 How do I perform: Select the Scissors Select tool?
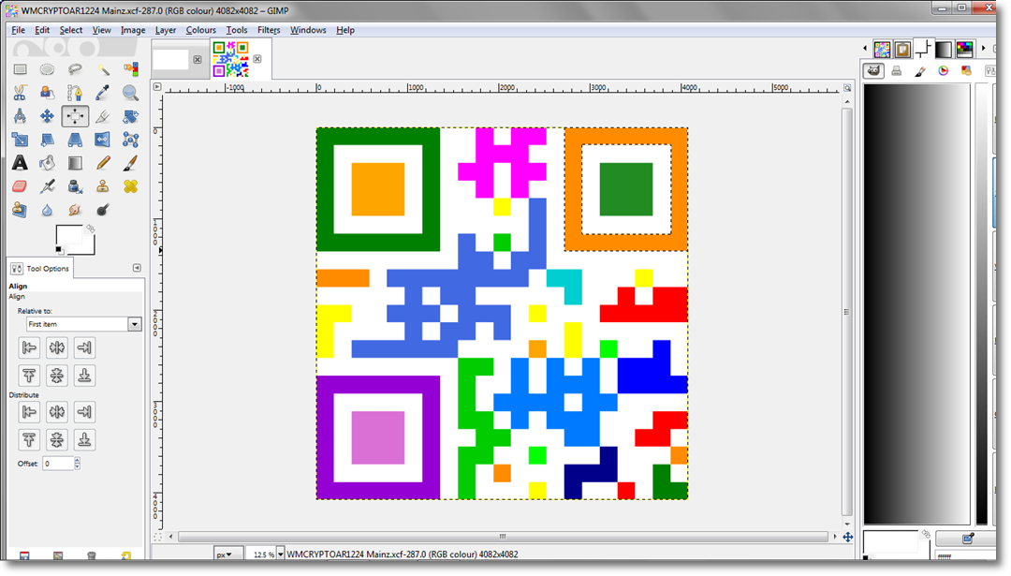(20, 93)
